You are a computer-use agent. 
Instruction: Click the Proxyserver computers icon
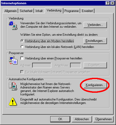pos(13,60)
